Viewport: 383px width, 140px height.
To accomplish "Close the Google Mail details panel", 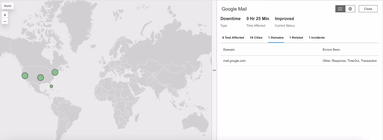I will coord(368,9).
